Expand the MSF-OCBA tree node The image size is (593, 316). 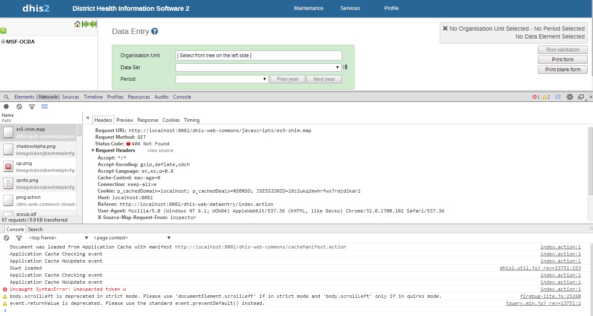tap(3, 41)
